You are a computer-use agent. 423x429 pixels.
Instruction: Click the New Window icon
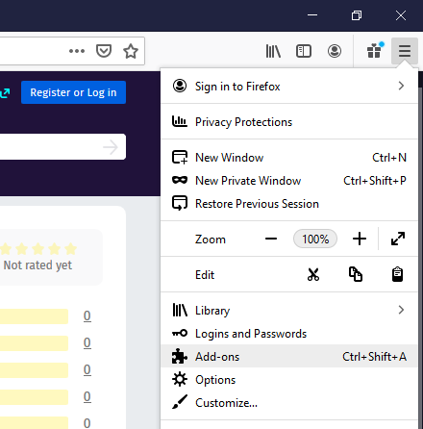pyautogui.click(x=180, y=157)
